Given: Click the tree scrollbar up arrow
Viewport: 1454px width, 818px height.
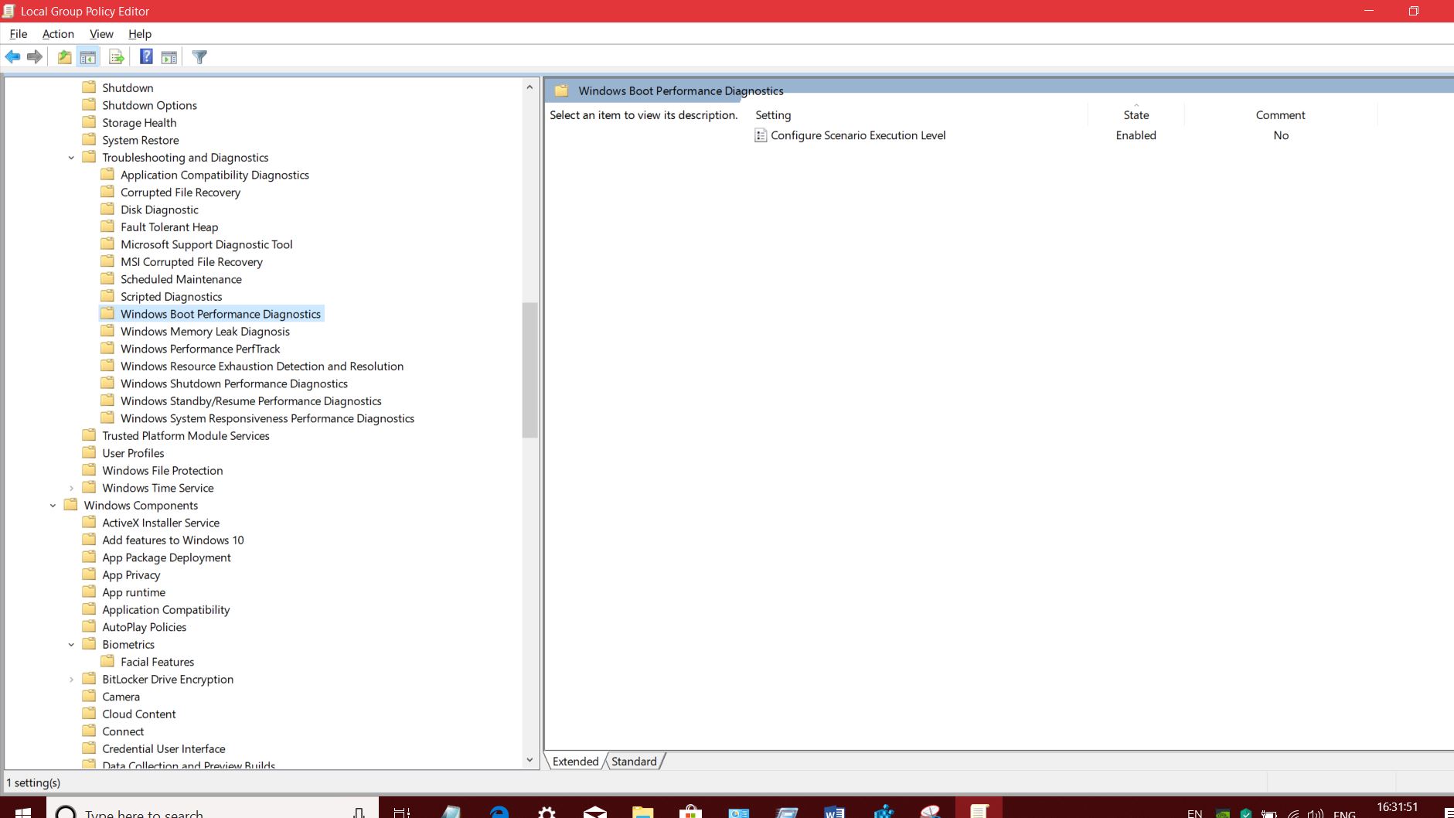Looking at the screenshot, I should click(x=530, y=87).
